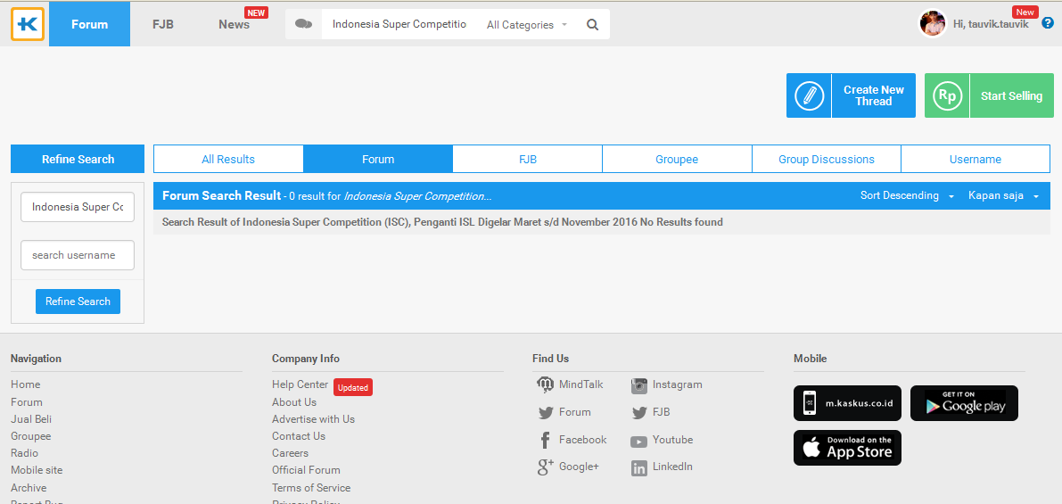Switch to the FJB search results tab

click(528, 159)
